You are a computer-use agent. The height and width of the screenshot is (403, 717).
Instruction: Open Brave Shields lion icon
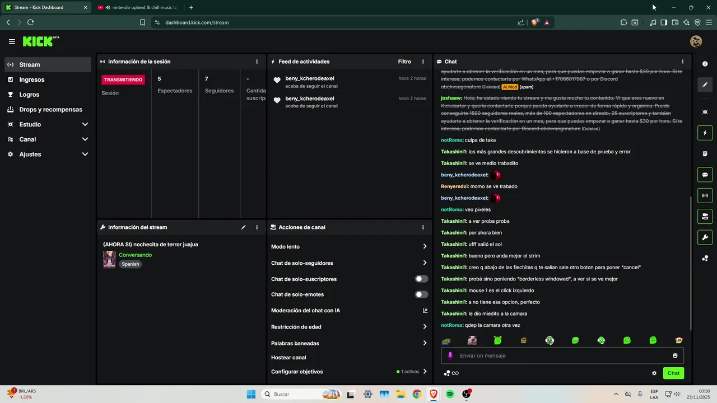[534, 22]
